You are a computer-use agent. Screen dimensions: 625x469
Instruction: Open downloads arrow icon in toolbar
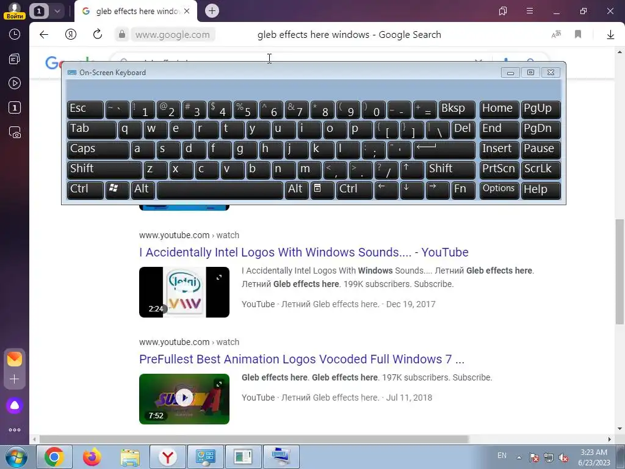click(610, 35)
